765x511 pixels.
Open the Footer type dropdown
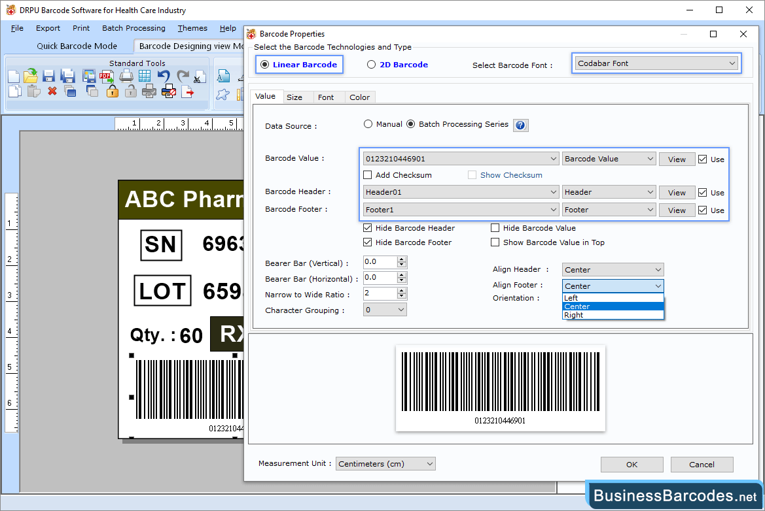click(x=609, y=210)
